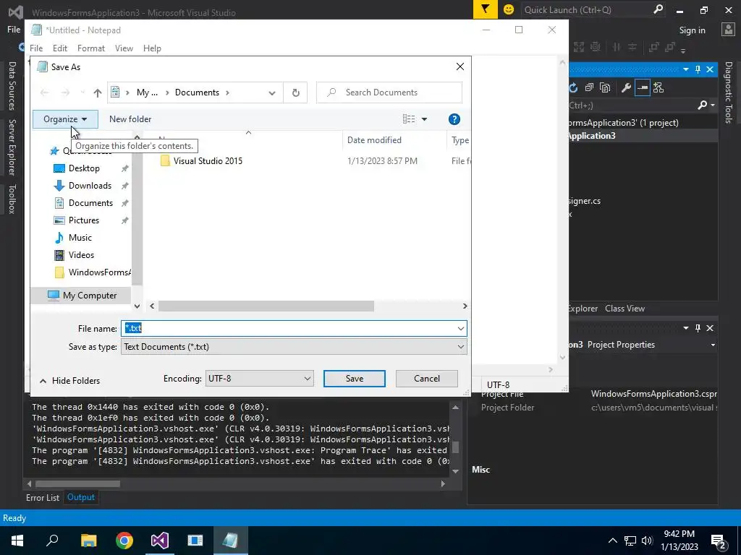Click the New folder button
This screenshot has width=741, height=555.
pos(130,119)
